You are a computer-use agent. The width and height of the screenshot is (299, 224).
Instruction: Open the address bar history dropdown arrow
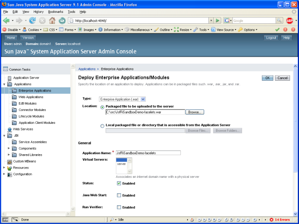click(x=211, y=20)
